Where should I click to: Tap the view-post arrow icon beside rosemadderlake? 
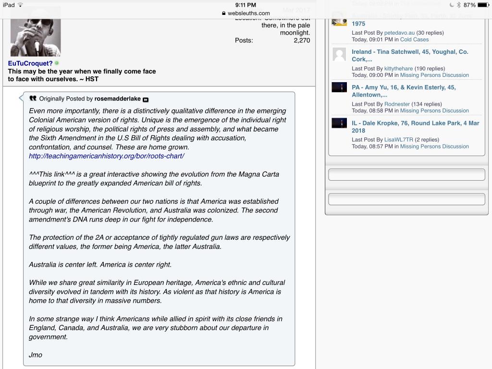click(x=146, y=99)
